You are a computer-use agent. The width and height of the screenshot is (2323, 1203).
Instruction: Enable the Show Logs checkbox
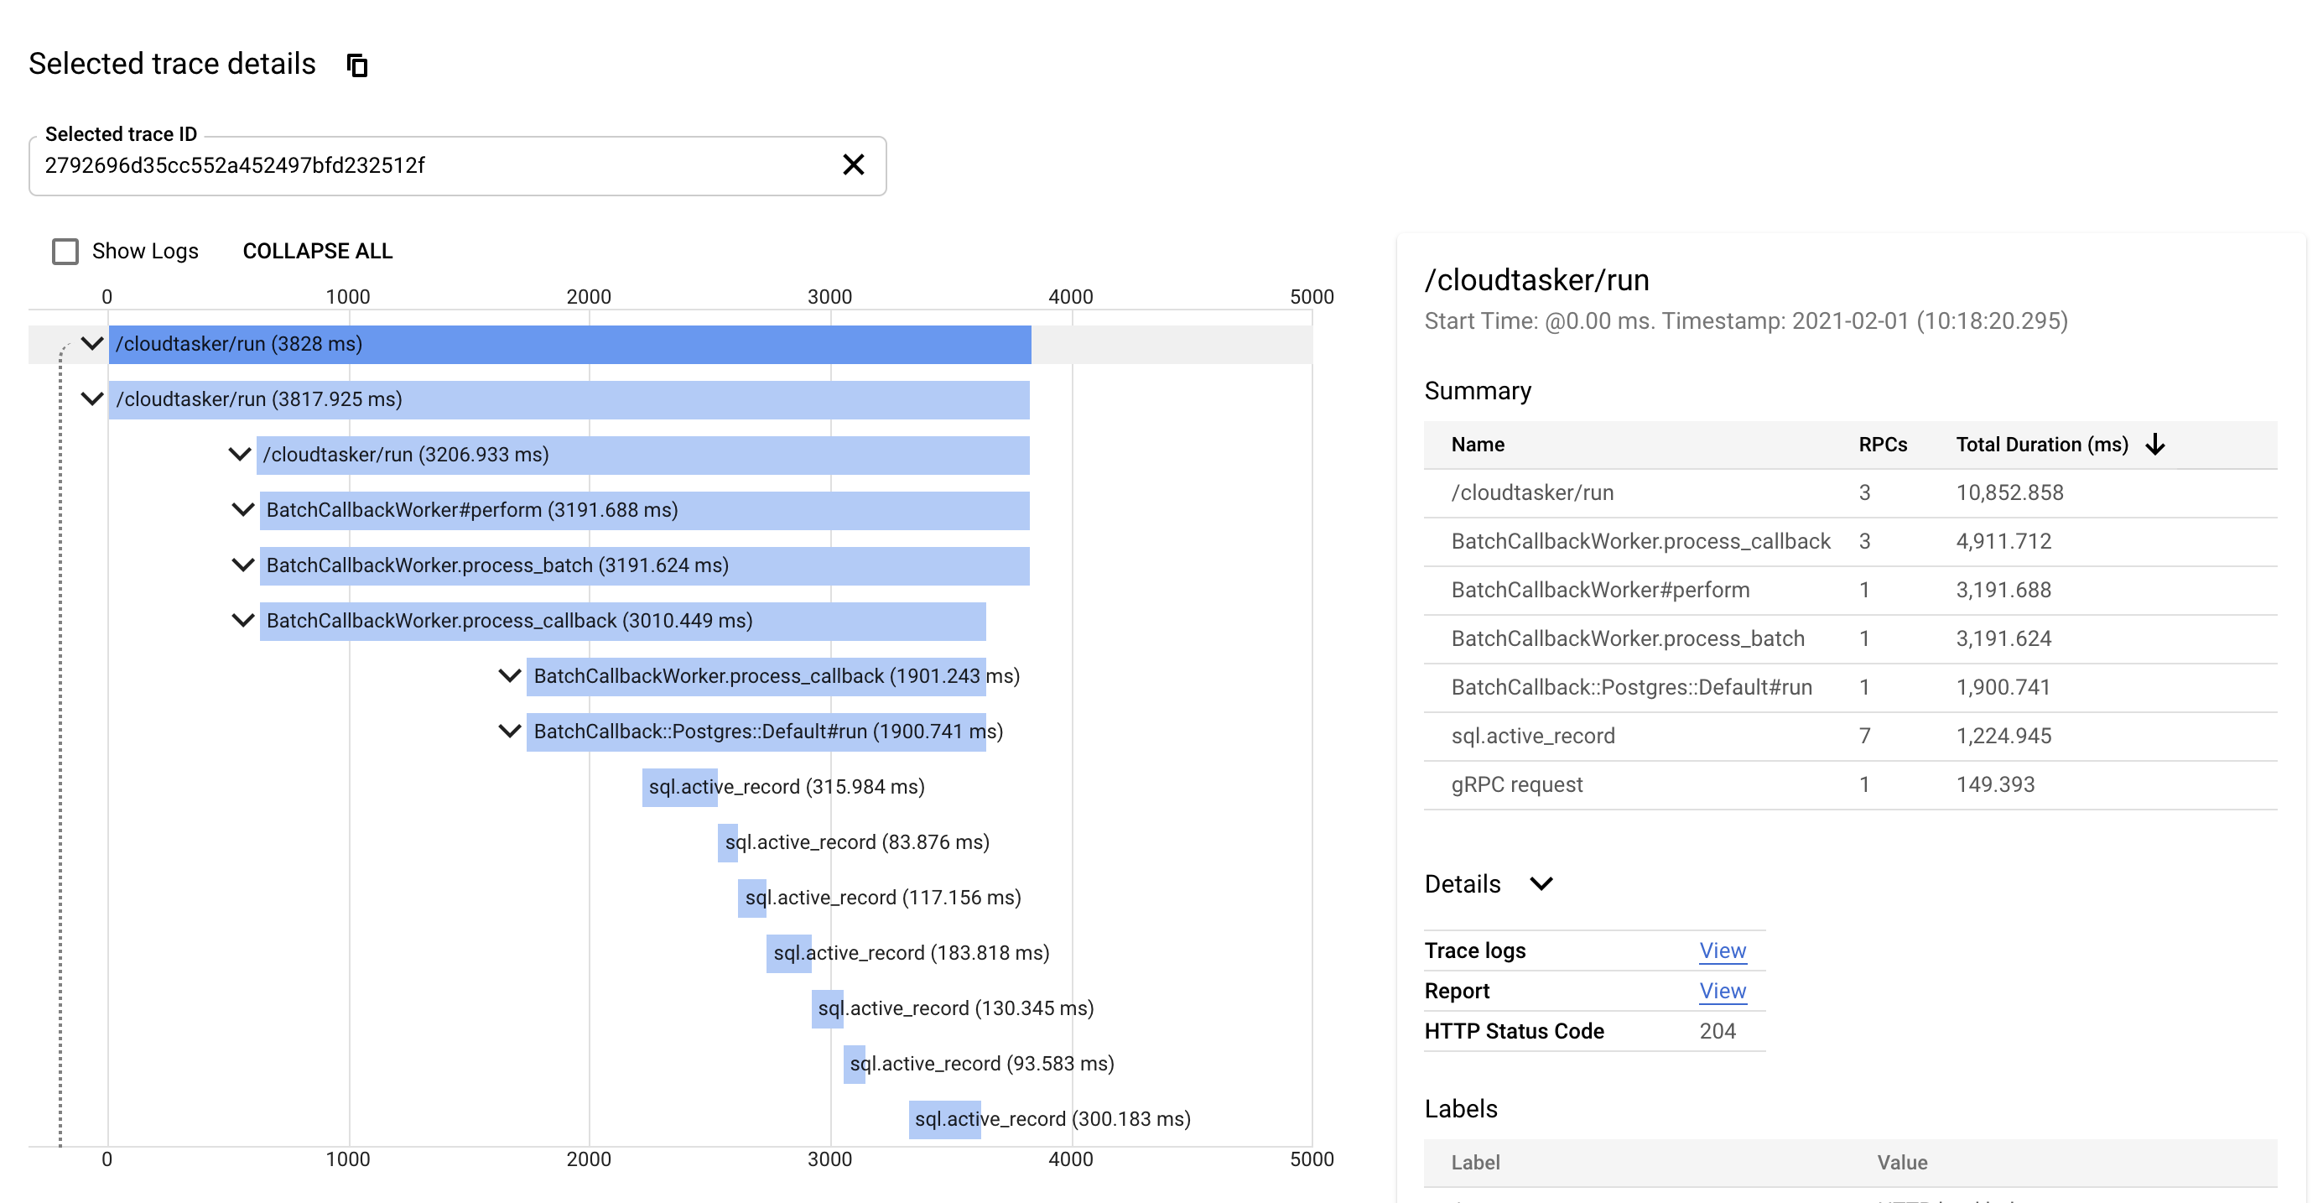(65, 251)
